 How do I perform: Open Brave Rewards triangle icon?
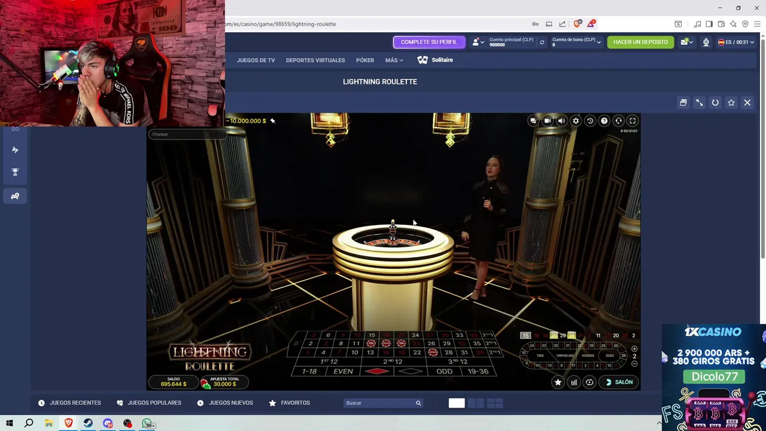pos(591,24)
